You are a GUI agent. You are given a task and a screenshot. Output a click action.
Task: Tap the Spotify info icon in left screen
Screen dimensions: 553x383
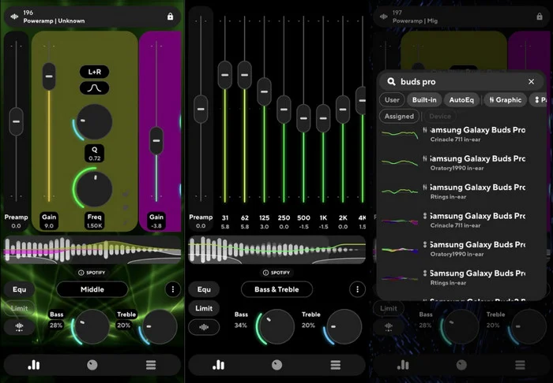pyautogui.click(x=81, y=273)
